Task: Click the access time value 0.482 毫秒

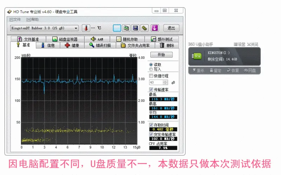Action: click(x=163, y=129)
